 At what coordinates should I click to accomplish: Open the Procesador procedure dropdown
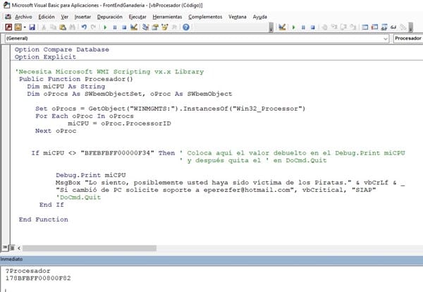click(407, 38)
